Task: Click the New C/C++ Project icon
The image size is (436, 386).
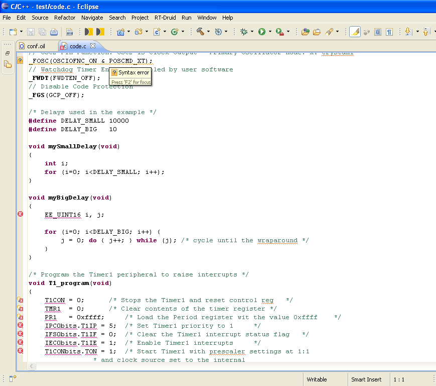Action: (121, 32)
